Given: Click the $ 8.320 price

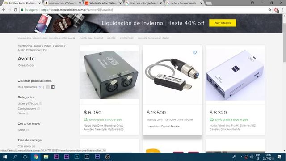Looking at the screenshot, I should click(x=218, y=113).
